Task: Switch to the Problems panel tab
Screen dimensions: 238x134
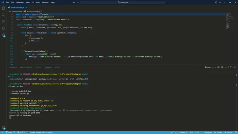Action: coord(13,68)
